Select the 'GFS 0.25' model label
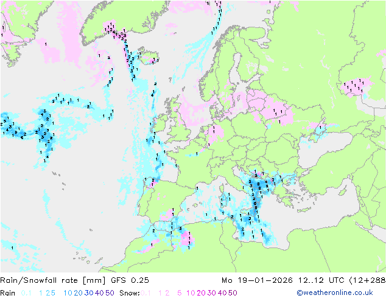Image resolution: width=386 pixels, height=298 pixels. [x=130, y=280]
